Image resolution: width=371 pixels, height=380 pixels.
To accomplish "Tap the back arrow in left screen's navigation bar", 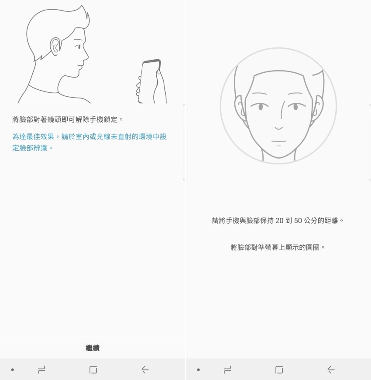I will 145,370.
